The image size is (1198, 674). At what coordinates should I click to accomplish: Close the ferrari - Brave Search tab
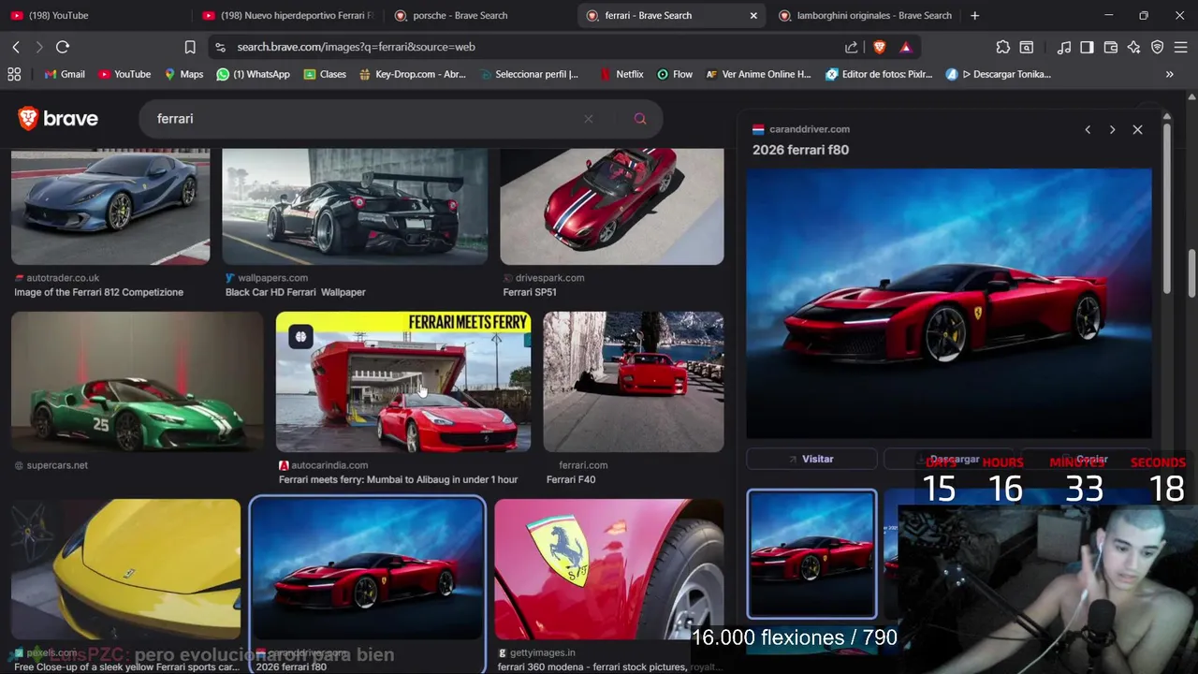point(753,16)
